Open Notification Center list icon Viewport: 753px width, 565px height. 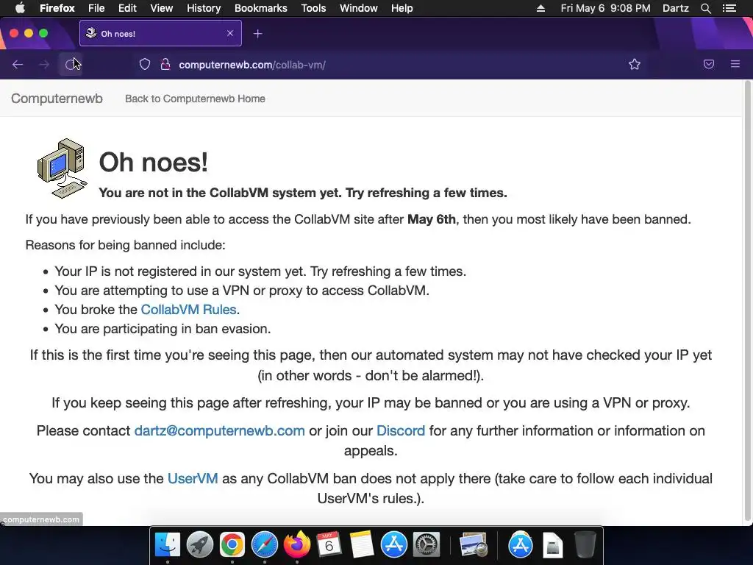click(x=729, y=8)
